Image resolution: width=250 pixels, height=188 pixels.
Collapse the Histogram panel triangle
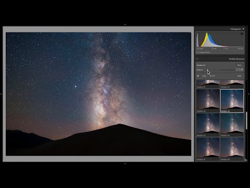[x=243, y=29]
